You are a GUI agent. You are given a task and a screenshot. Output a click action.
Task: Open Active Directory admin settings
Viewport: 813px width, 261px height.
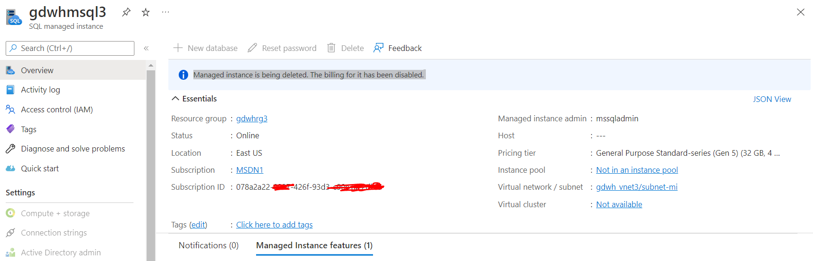click(73, 253)
